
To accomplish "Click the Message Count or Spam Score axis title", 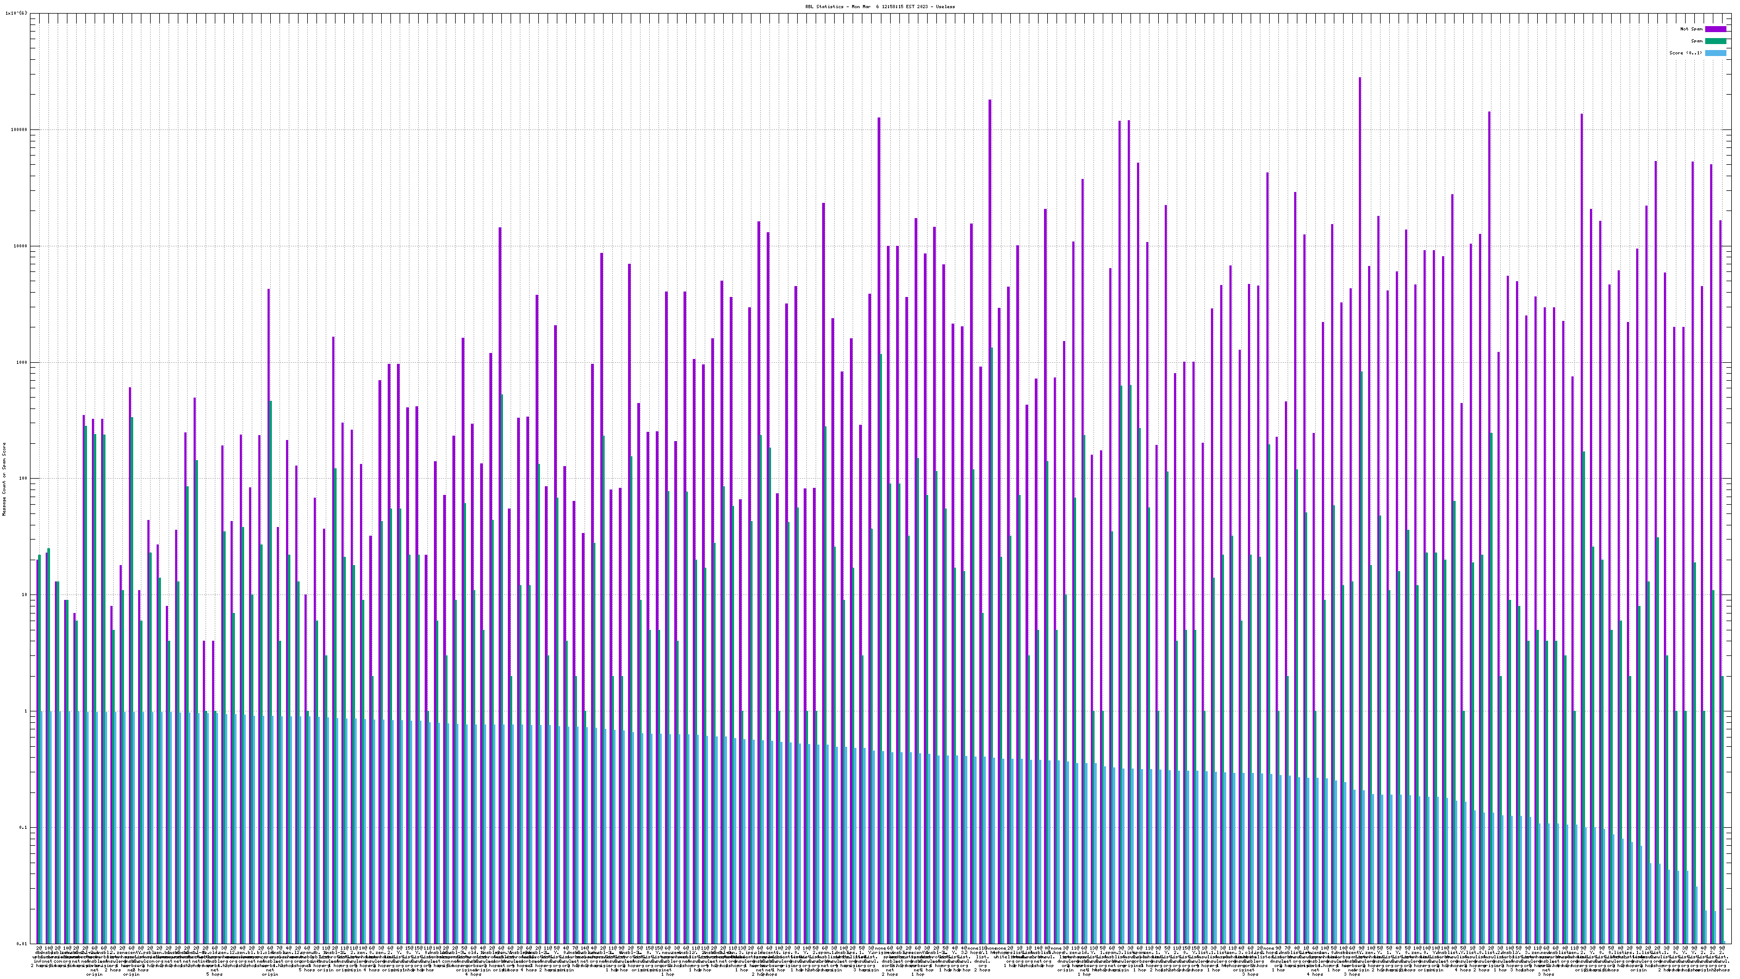I will [3, 479].
